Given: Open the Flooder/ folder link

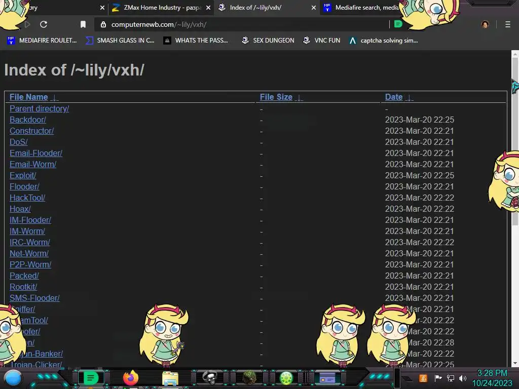Looking at the screenshot, I should 24,186.
